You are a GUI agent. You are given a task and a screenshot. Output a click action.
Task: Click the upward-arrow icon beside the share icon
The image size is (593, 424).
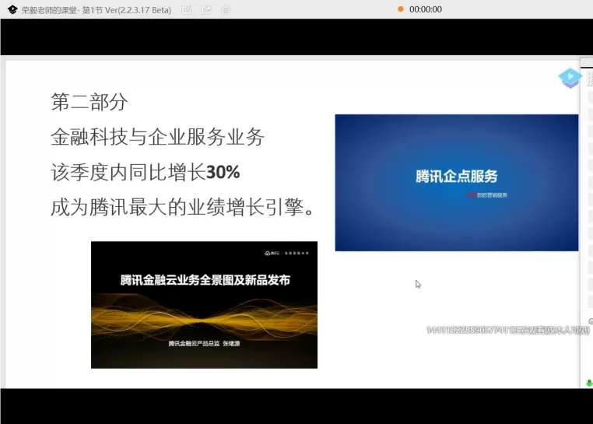(226, 10)
